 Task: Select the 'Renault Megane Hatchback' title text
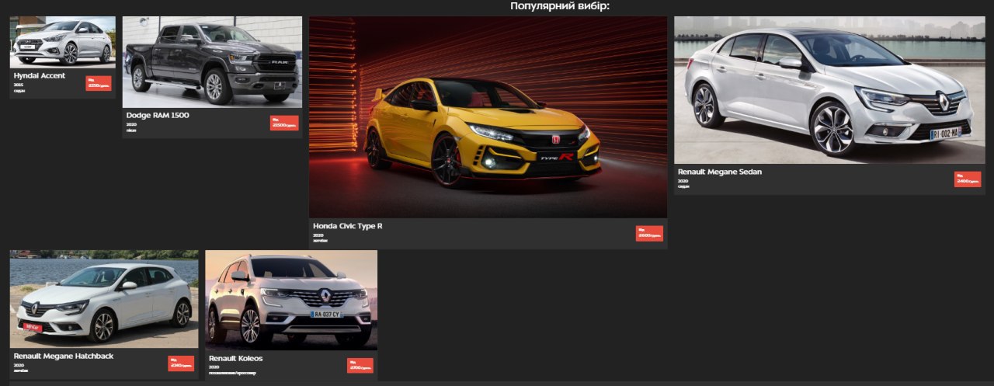(64, 355)
